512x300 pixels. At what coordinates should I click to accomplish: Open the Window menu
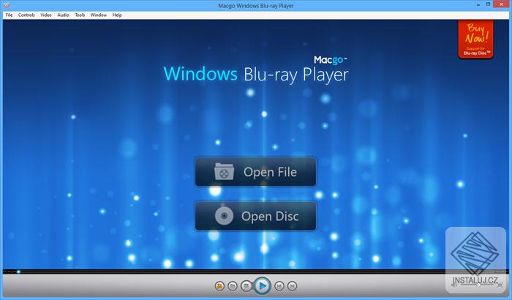tap(99, 15)
